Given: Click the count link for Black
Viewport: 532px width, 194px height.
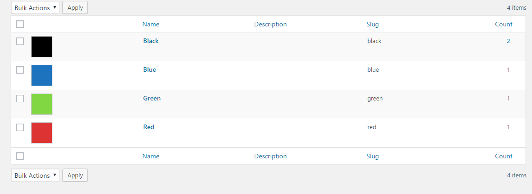Looking at the screenshot, I should (508, 41).
